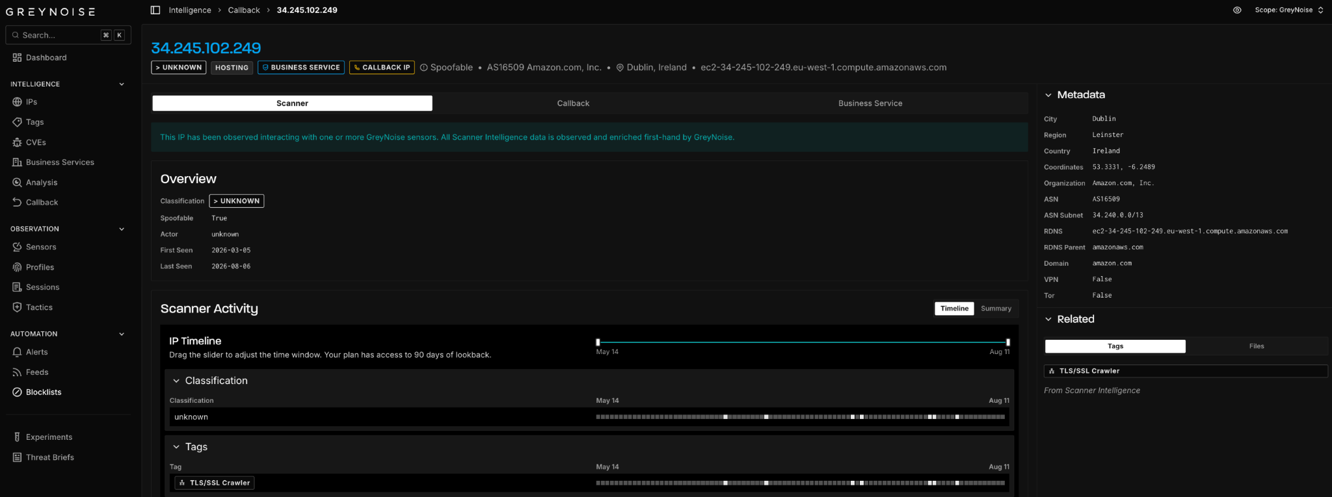Click the IP Timeline slider start handle
This screenshot has width=1332, height=497.
(598, 342)
